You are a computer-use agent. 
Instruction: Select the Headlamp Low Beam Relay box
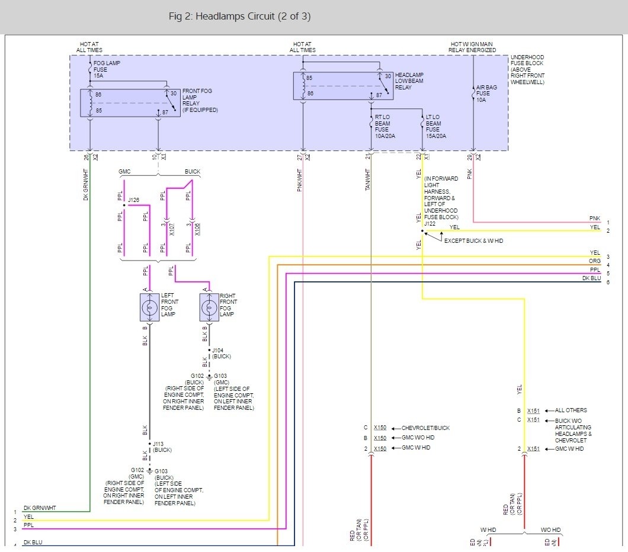tap(343, 86)
